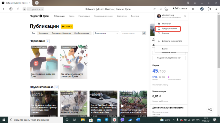The height and width of the screenshot is (123, 220).
Task: Click the Windows taskbar search box
Action: tap(35, 120)
